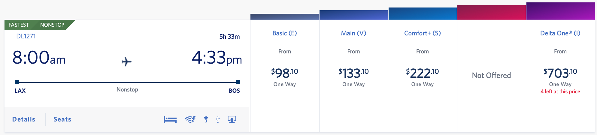Click the Comfort+ (S) fare class heading

(422, 33)
